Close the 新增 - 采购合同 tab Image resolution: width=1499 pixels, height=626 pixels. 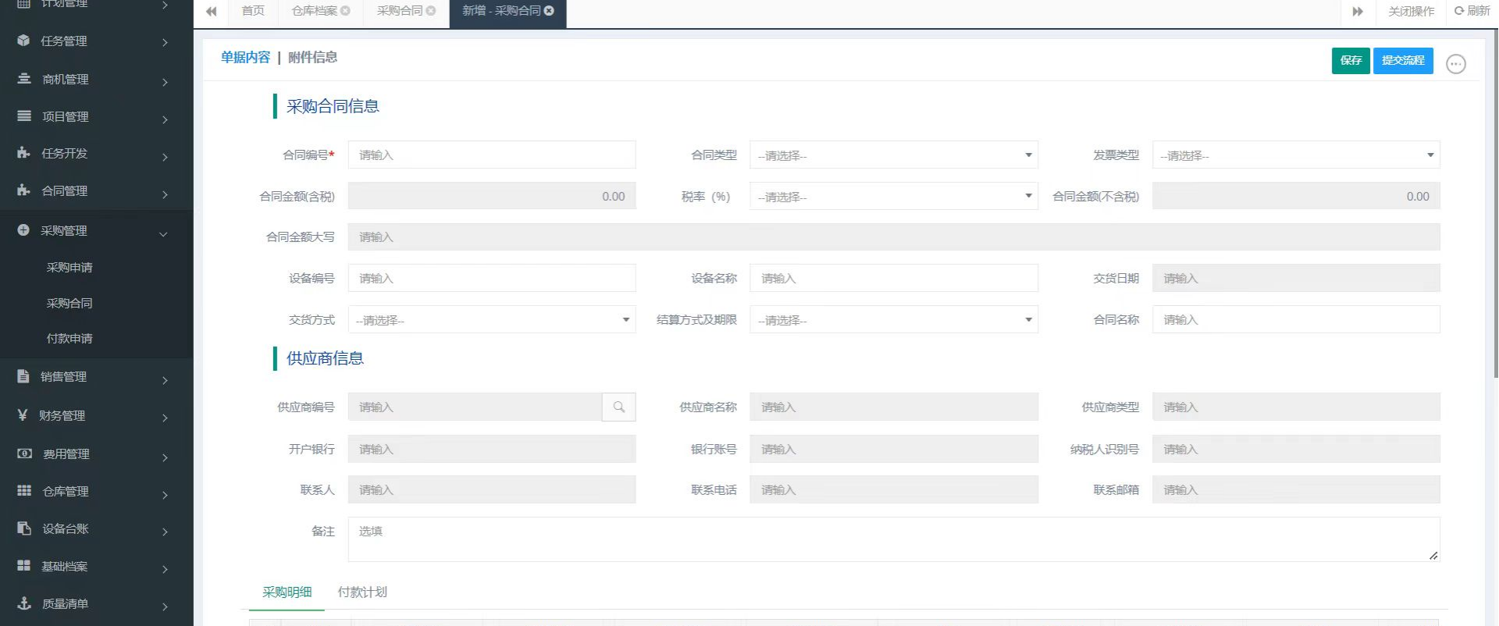549,11
